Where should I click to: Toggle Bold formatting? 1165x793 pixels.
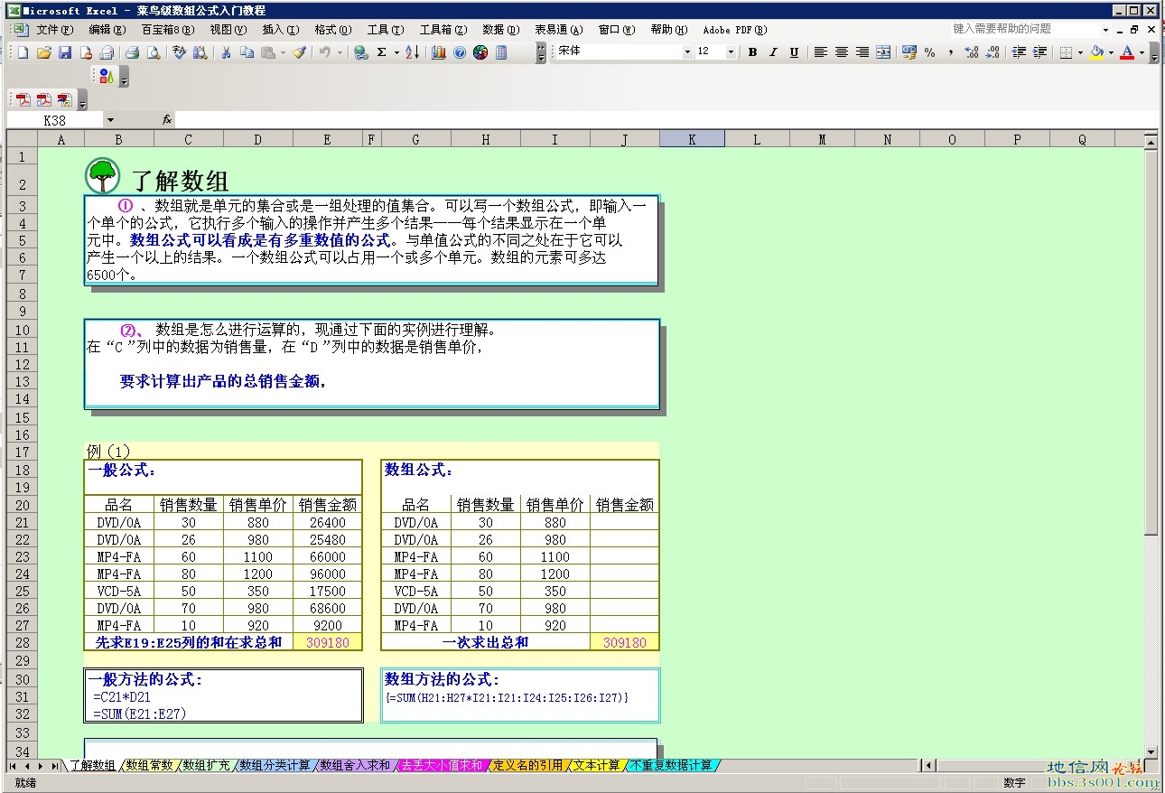click(752, 52)
